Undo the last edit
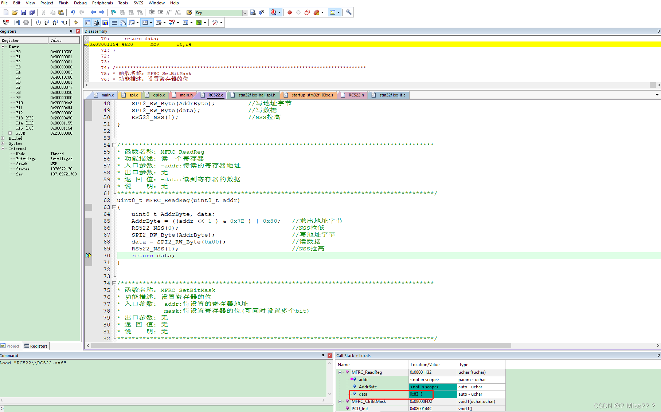This screenshot has height=412, width=661. coord(73,12)
